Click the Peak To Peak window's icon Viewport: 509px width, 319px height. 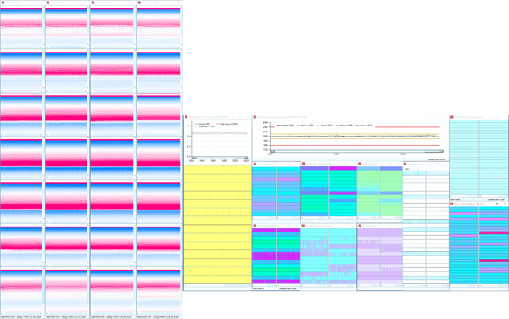click(303, 165)
